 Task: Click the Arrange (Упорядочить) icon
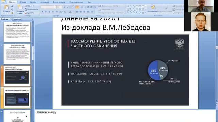153,7
